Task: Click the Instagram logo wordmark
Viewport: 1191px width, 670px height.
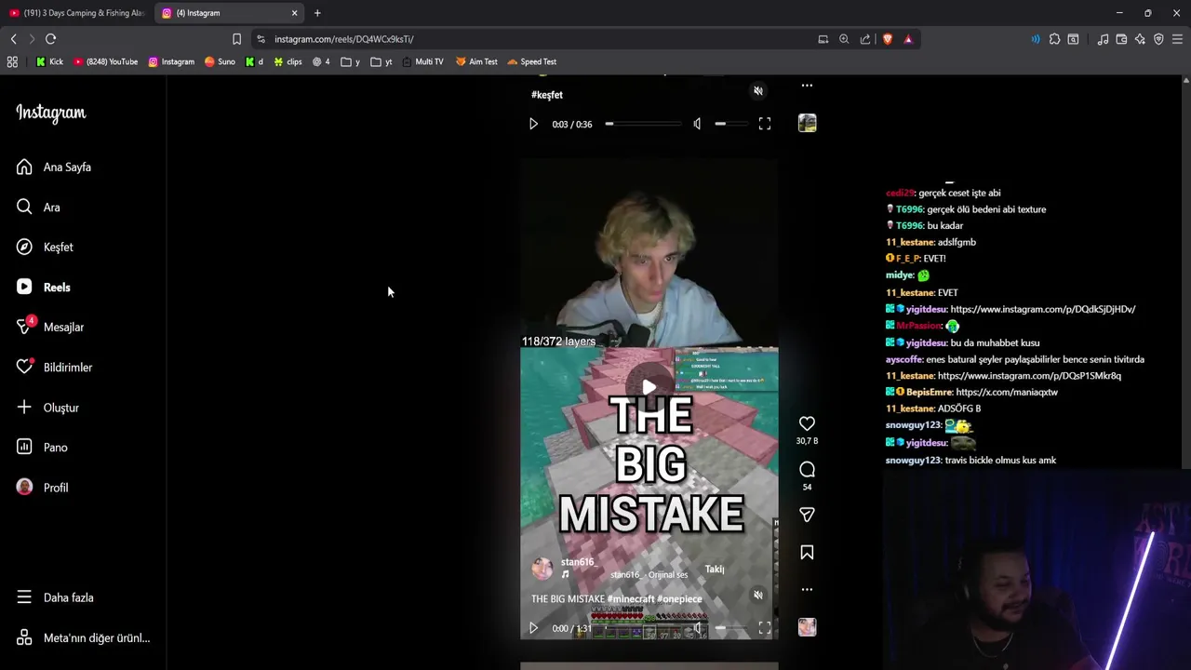Action: click(50, 113)
